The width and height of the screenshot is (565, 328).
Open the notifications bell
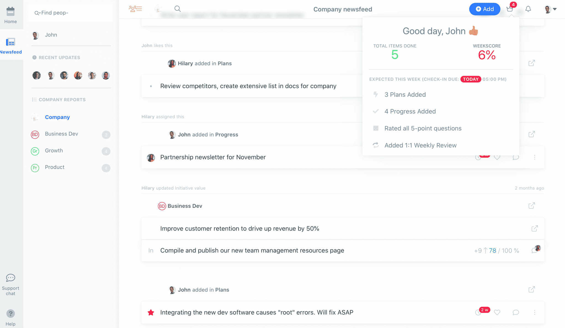coord(528,9)
